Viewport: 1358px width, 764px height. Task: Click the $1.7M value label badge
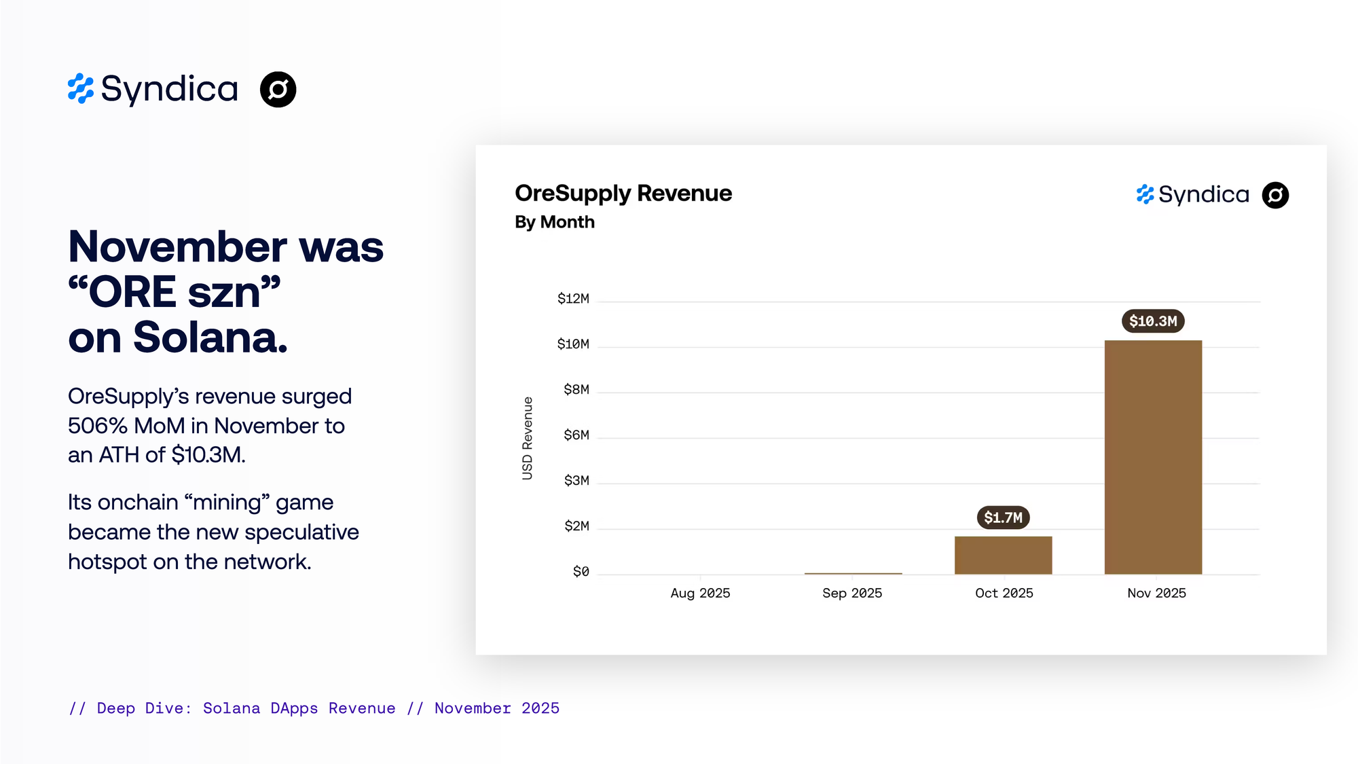(x=1003, y=517)
